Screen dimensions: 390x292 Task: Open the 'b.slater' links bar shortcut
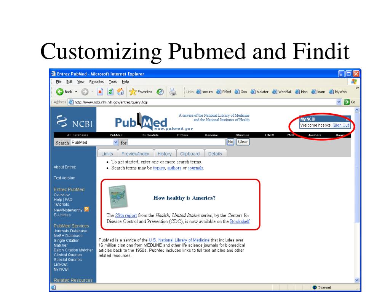pyautogui.click(x=259, y=92)
